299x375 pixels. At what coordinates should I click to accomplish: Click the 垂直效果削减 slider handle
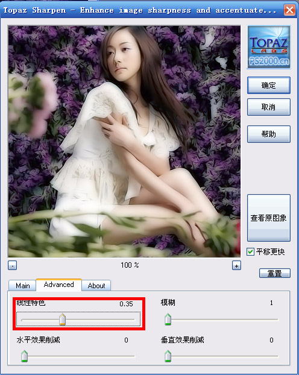(x=168, y=356)
